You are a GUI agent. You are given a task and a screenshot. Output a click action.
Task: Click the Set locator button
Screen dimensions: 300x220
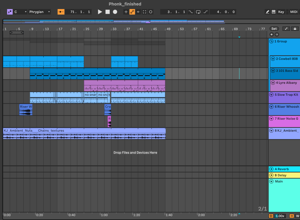point(274,28)
